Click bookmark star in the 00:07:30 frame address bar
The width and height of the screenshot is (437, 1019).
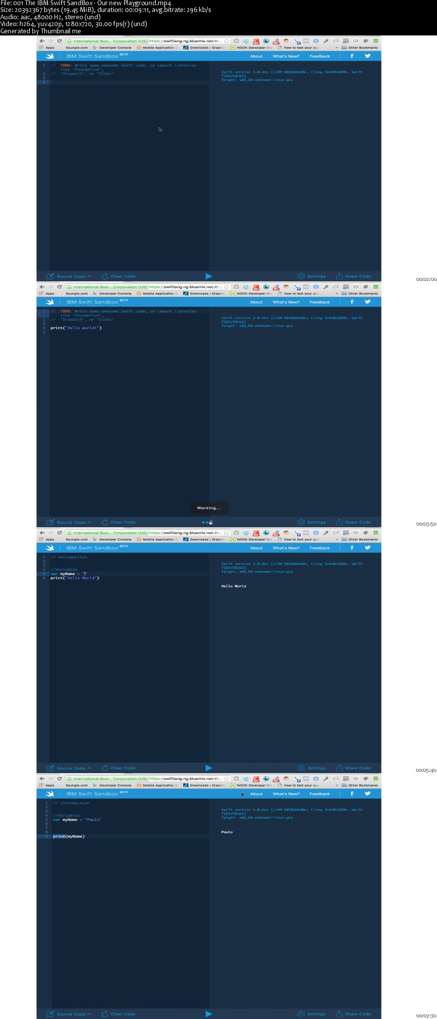[227, 779]
